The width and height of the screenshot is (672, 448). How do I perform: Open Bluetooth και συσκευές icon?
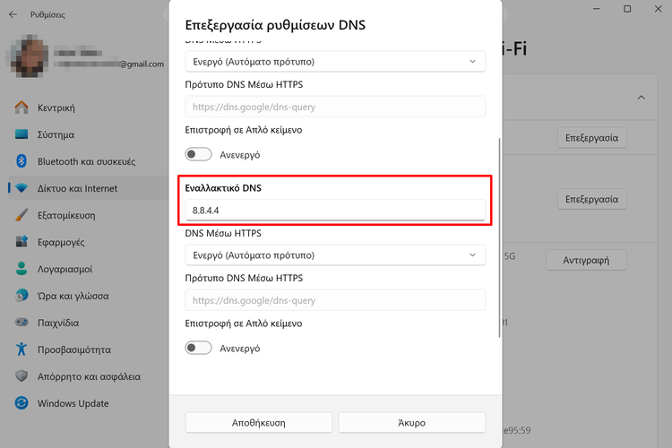click(x=22, y=161)
